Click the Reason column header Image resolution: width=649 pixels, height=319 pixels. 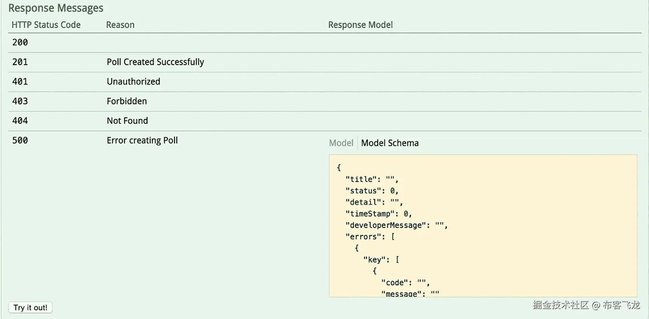(120, 24)
